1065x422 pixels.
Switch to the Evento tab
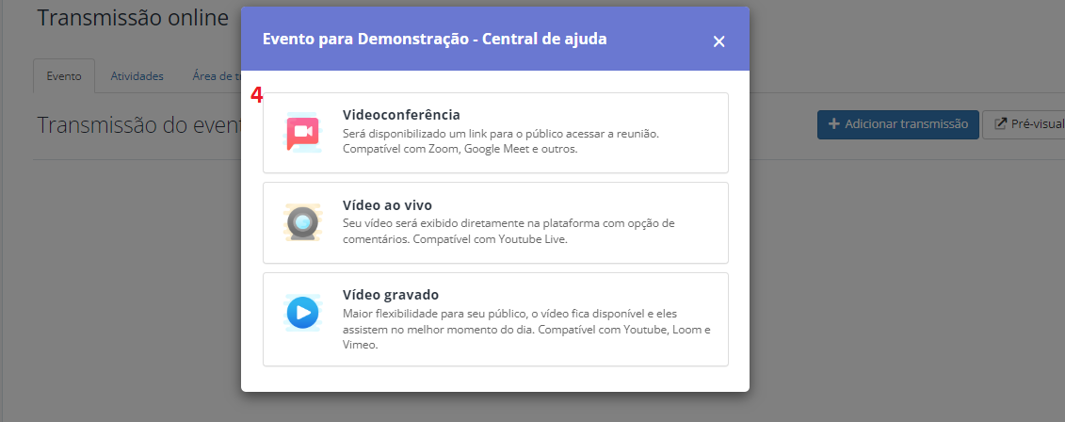(x=64, y=76)
